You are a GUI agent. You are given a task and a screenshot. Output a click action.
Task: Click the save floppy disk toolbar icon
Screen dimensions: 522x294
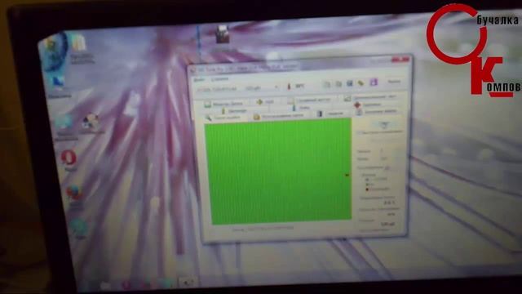350,83
